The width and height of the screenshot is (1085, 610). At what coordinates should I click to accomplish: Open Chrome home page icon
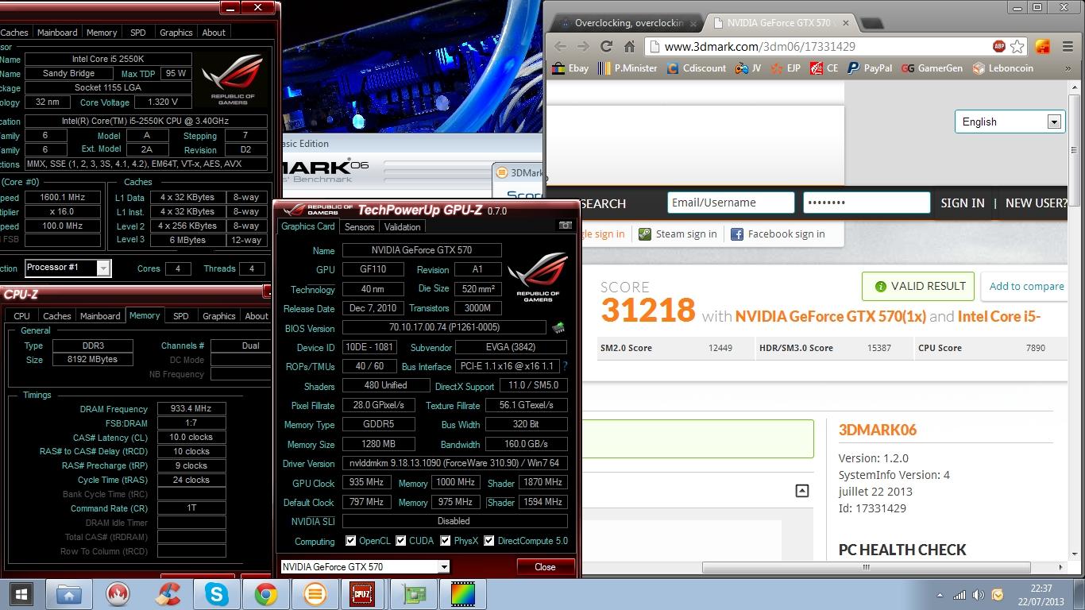point(629,46)
